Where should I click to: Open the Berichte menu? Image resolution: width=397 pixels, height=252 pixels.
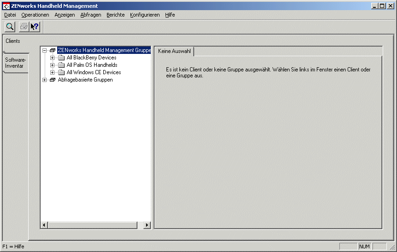click(115, 15)
